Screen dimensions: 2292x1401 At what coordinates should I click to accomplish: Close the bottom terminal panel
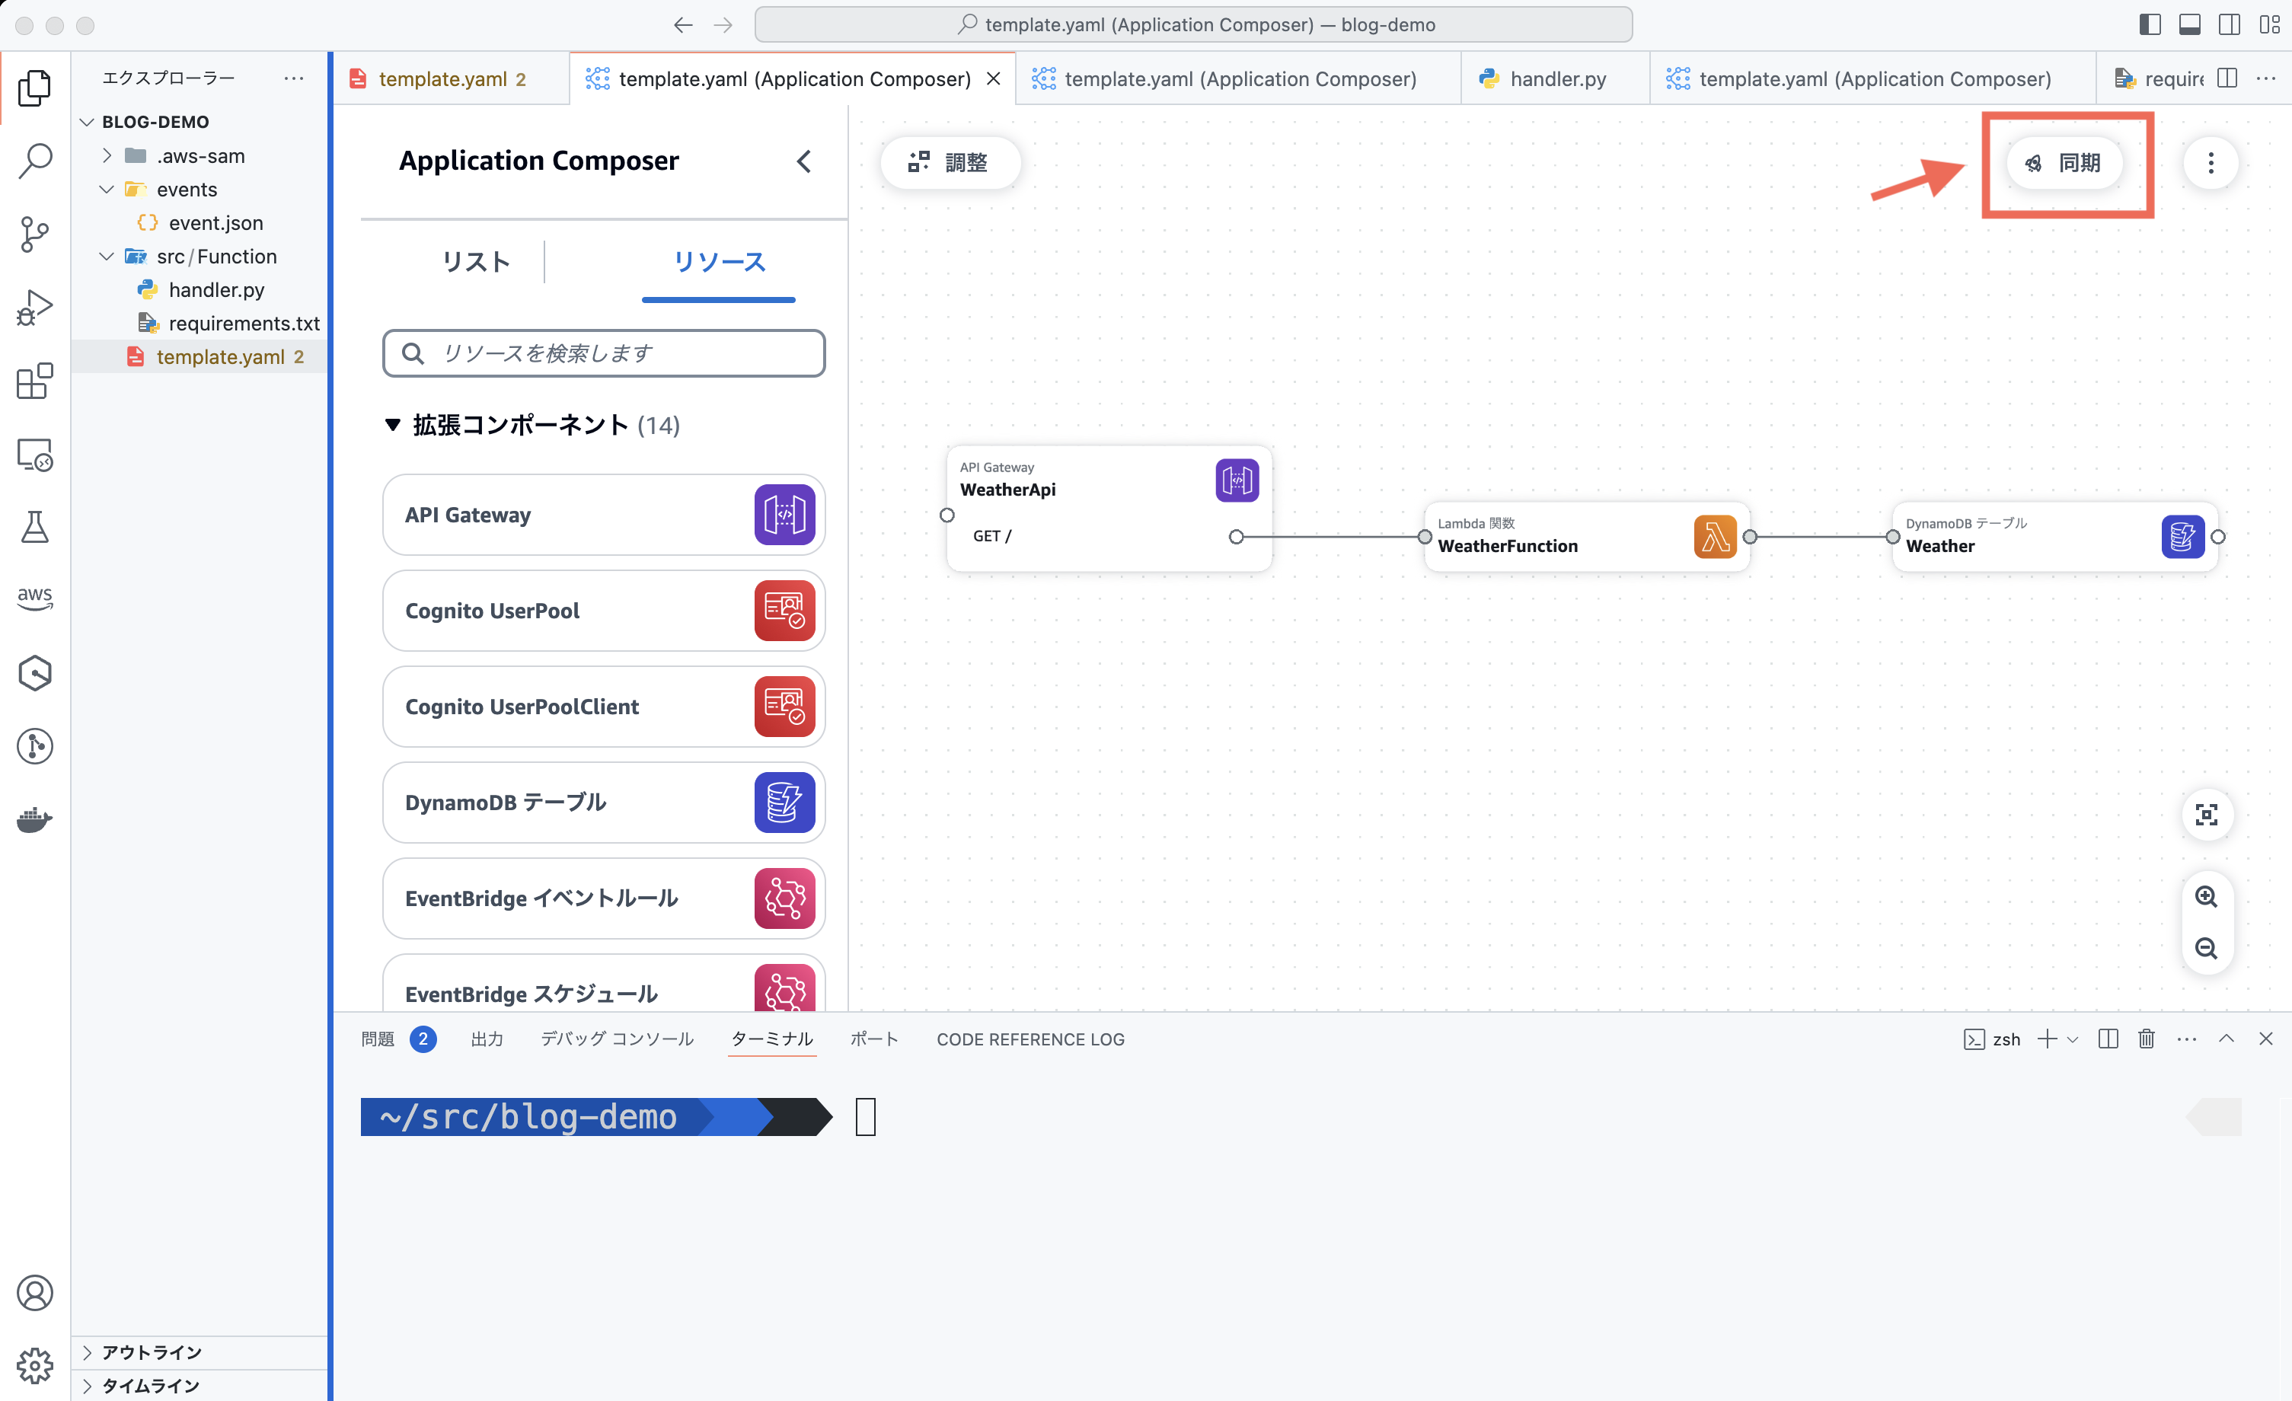[x=2265, y=1039]
